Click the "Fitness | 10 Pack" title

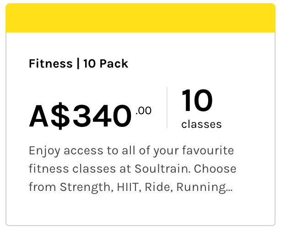78,63
